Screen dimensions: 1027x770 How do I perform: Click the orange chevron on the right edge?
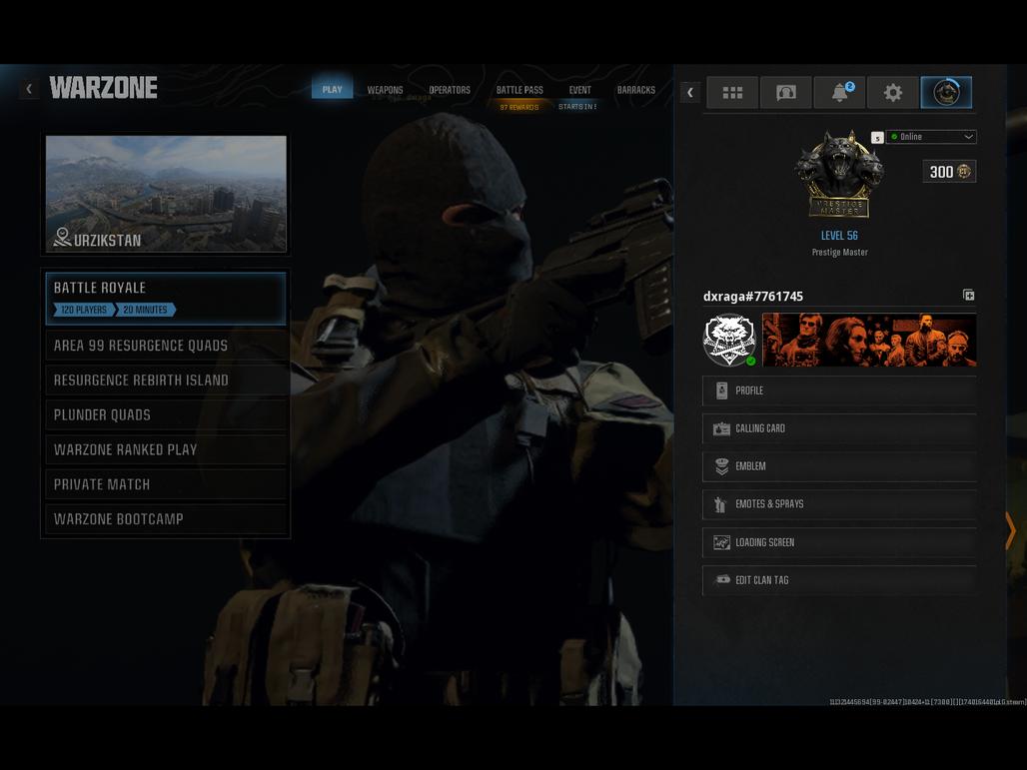(x=1011, y=529)
